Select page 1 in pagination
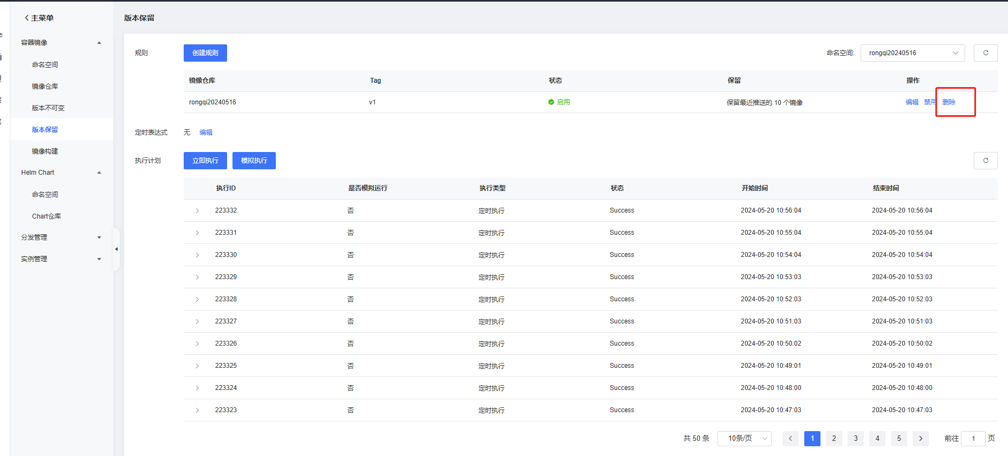 coord(812,439)
